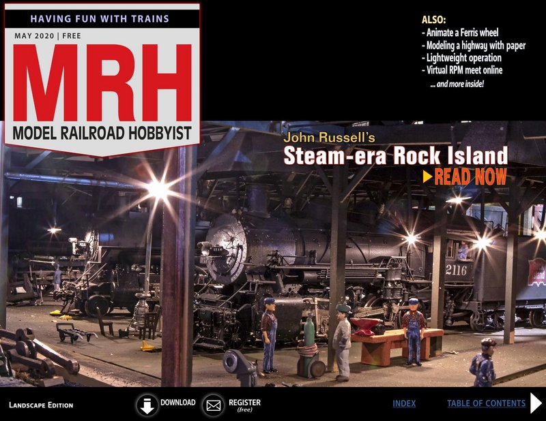Click the Download text label

pyautogui.click(x=178, y=402)
